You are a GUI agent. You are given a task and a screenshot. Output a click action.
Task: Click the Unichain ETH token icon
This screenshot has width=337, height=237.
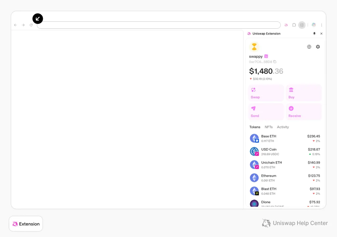pos(254,165)
